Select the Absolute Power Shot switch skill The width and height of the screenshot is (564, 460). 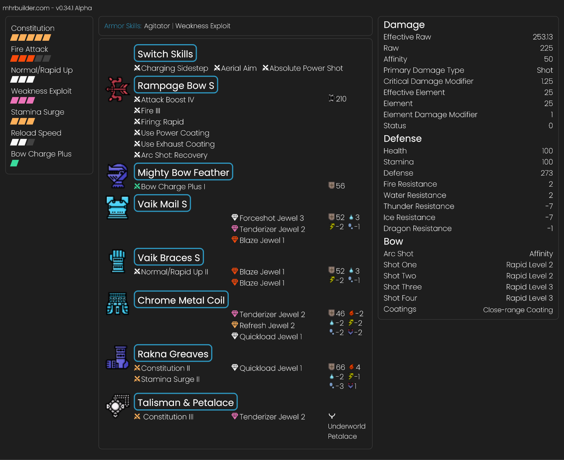[306, 68]
